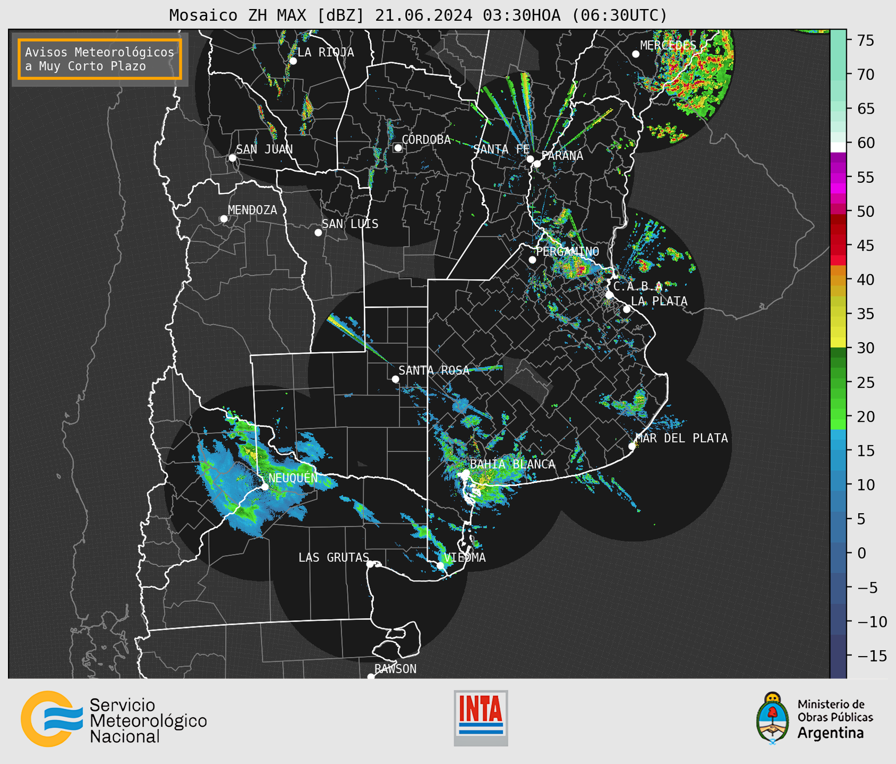The width and height of the screenshot is (896, 764).
Task: Click the INTA logo
Action: (x=481, y=718)
